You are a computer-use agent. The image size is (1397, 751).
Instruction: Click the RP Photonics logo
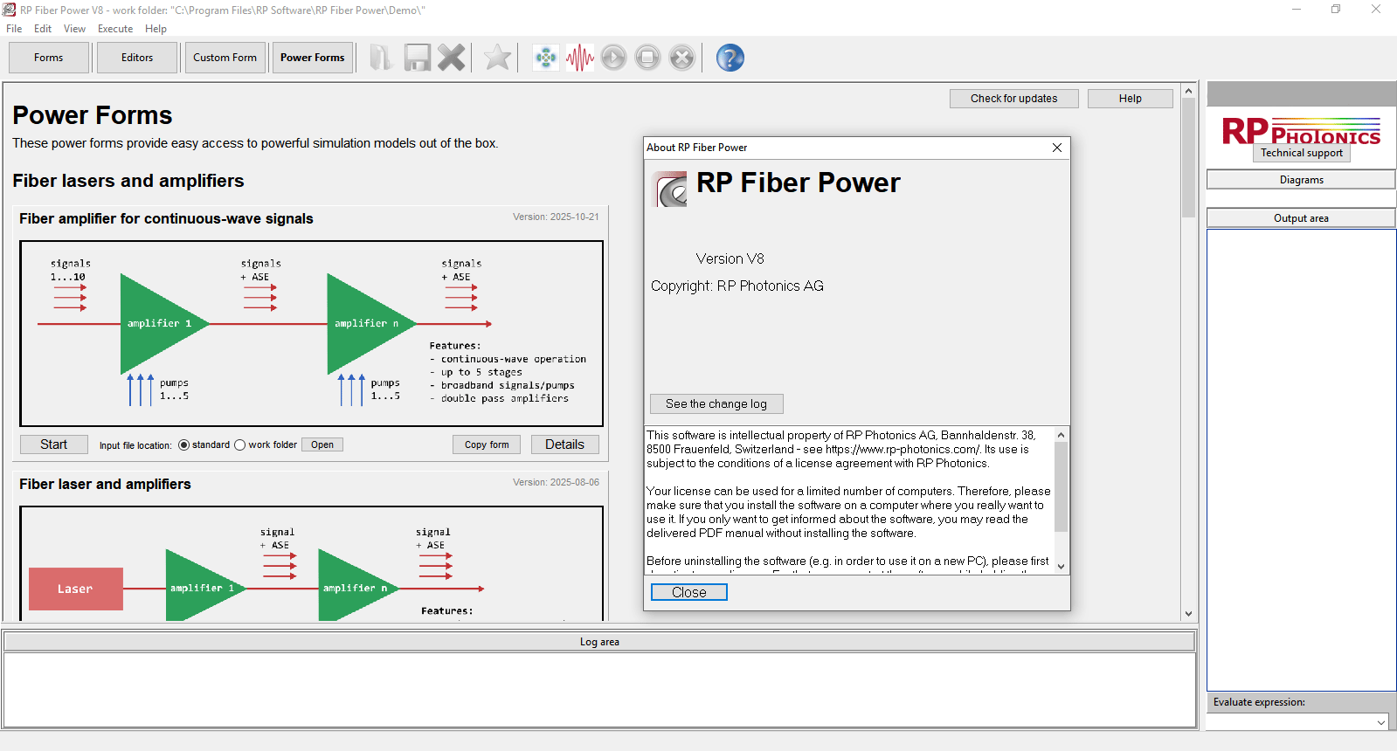tap(1301, 131)
